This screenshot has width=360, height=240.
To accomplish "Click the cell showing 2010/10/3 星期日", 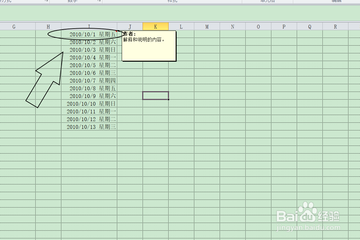I will point(89,49).
